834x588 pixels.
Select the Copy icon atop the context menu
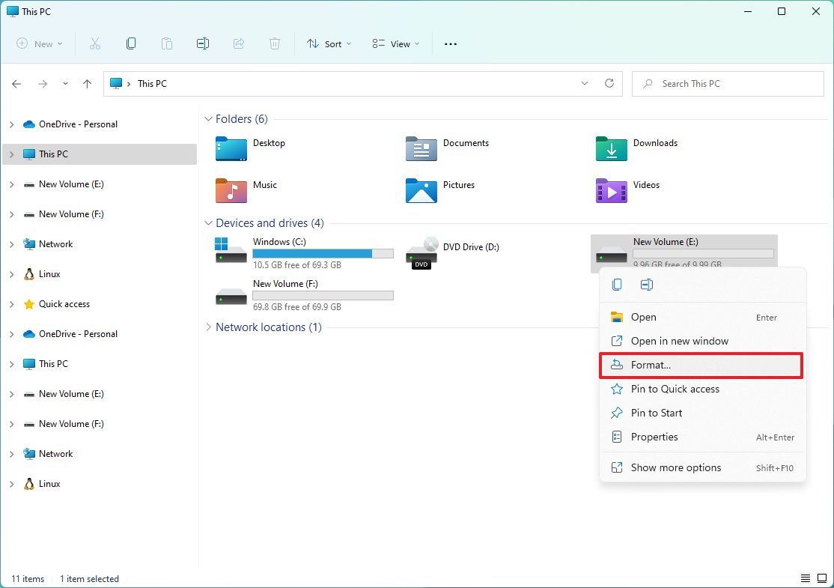tap(616, 285)
